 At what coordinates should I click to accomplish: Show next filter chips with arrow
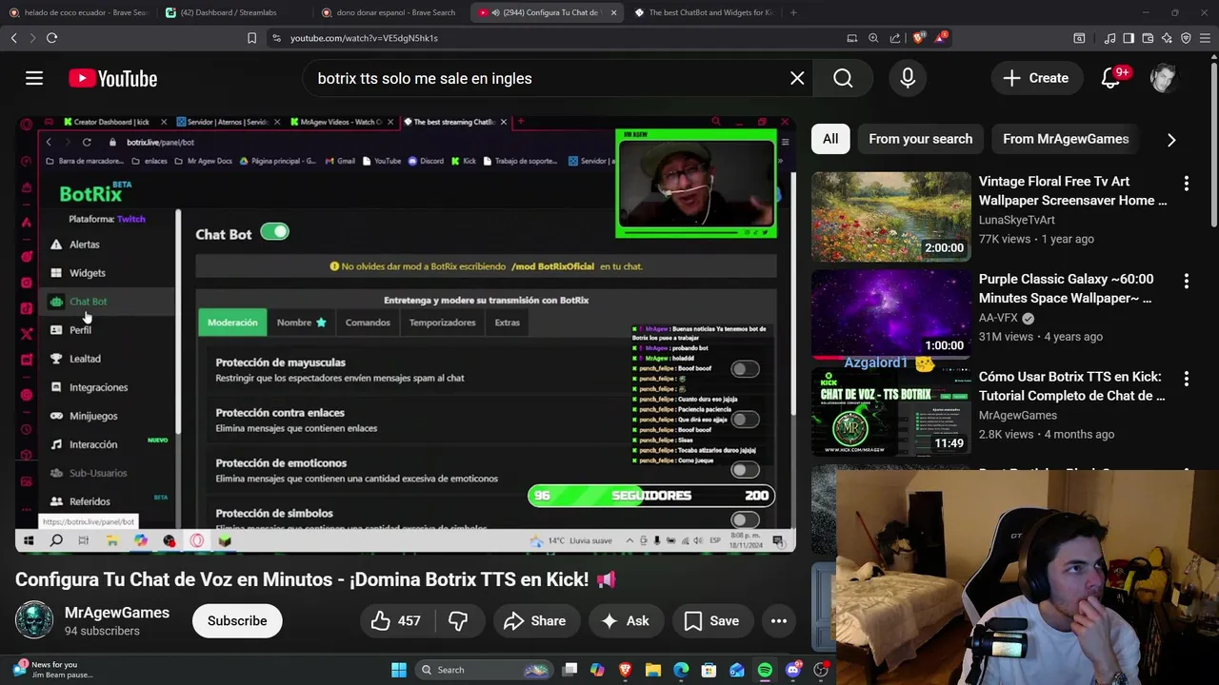tap(1171, 140)
